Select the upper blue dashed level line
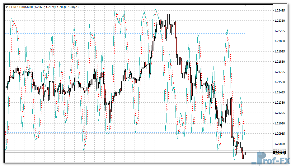 [x=124, y=34]
